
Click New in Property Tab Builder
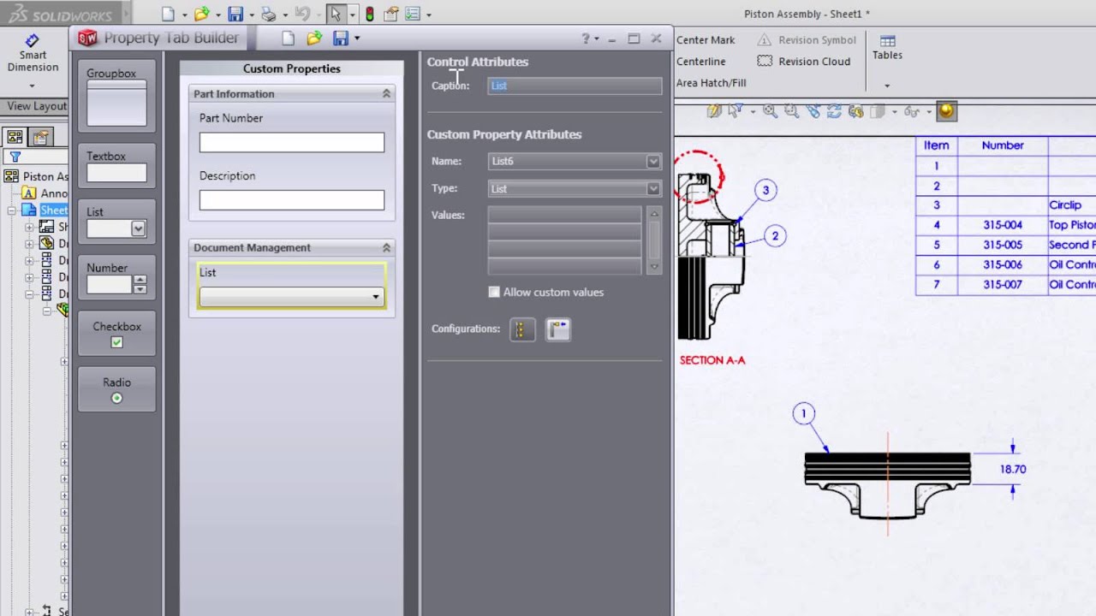pos(289,38)
